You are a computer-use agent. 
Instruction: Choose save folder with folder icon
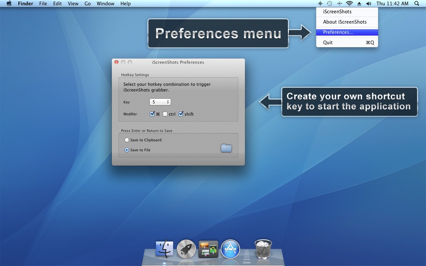(226, 148)
